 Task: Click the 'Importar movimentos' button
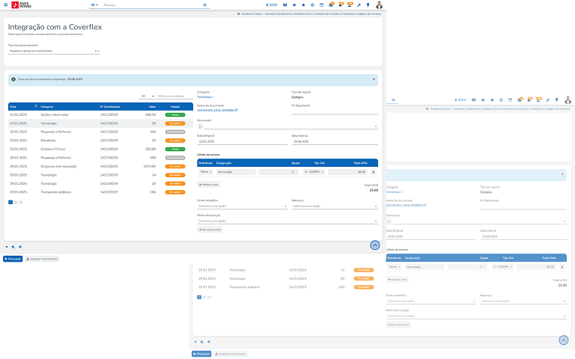pos(42,259)
